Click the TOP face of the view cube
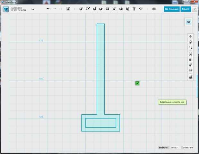 click(188, 22)
